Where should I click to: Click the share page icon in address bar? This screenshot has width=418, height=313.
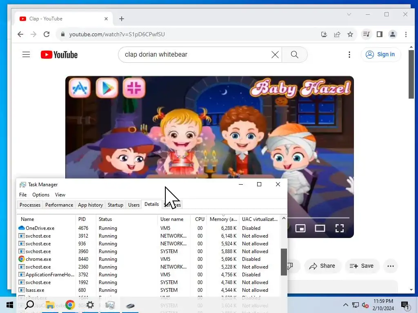point(337,34)
